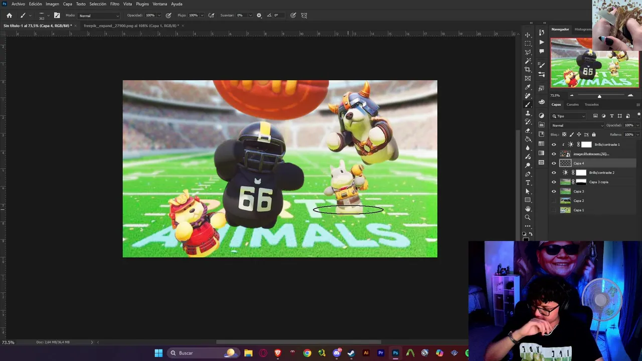Open the layer blend mode Normal dropdown
Image resolution: width=642 pixels, height=361 pixels.
[x=577, y=125]
